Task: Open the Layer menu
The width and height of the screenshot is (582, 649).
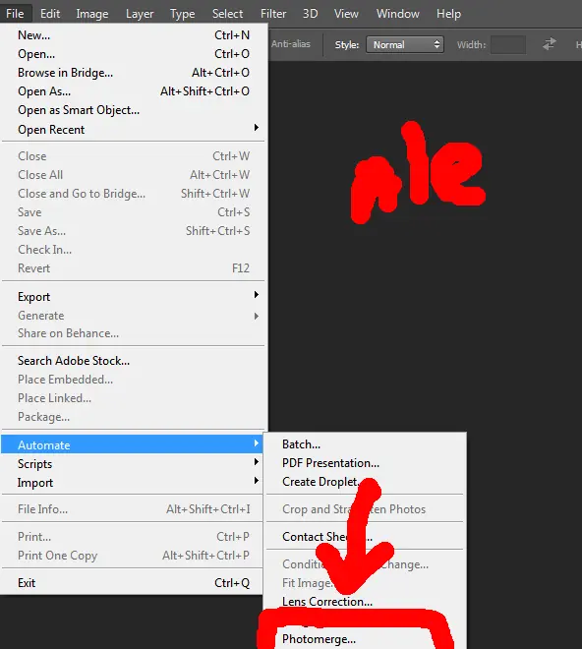Action: [140, 14]
